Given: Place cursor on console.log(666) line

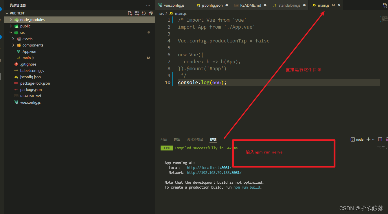Looking at the screenshot, I should tap(202, 82).
